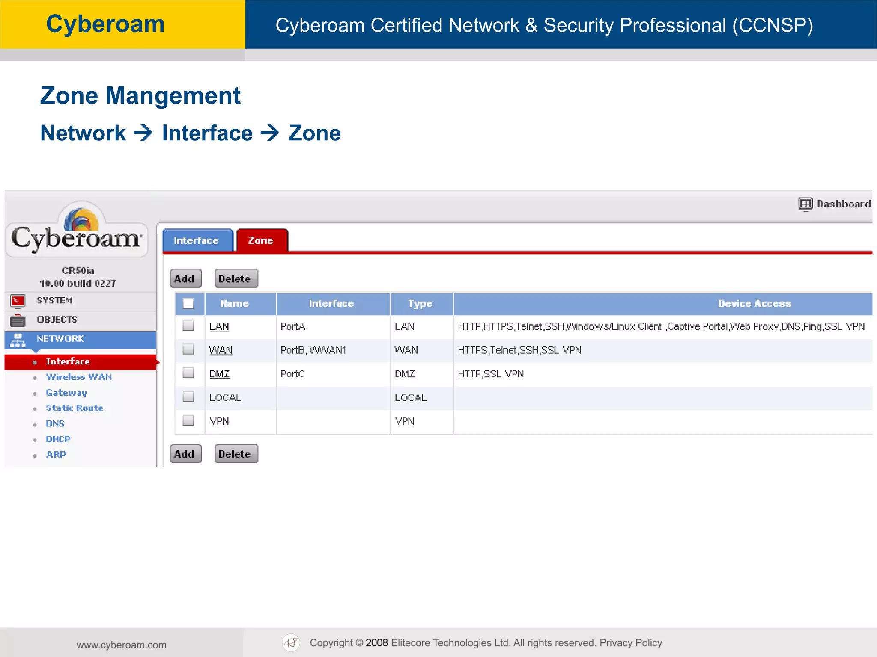Click the 'CR50ia' model label
The height and width of the screenshot is (657, 877).
(78, 270)
